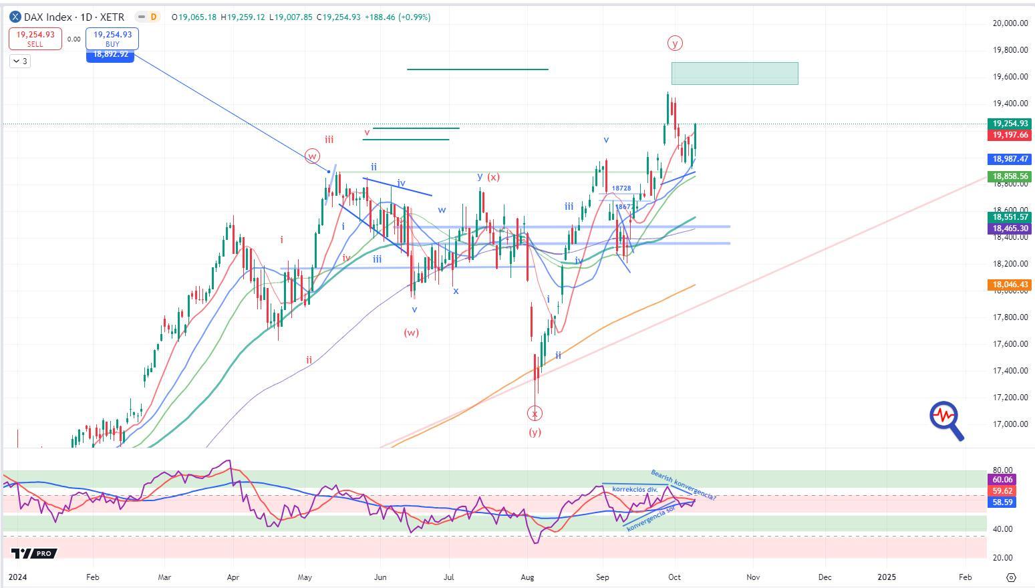Click the green current price label 19,254.93 on the axis
This screenshot has height=588, width=1035.
tap(1010, 124)
